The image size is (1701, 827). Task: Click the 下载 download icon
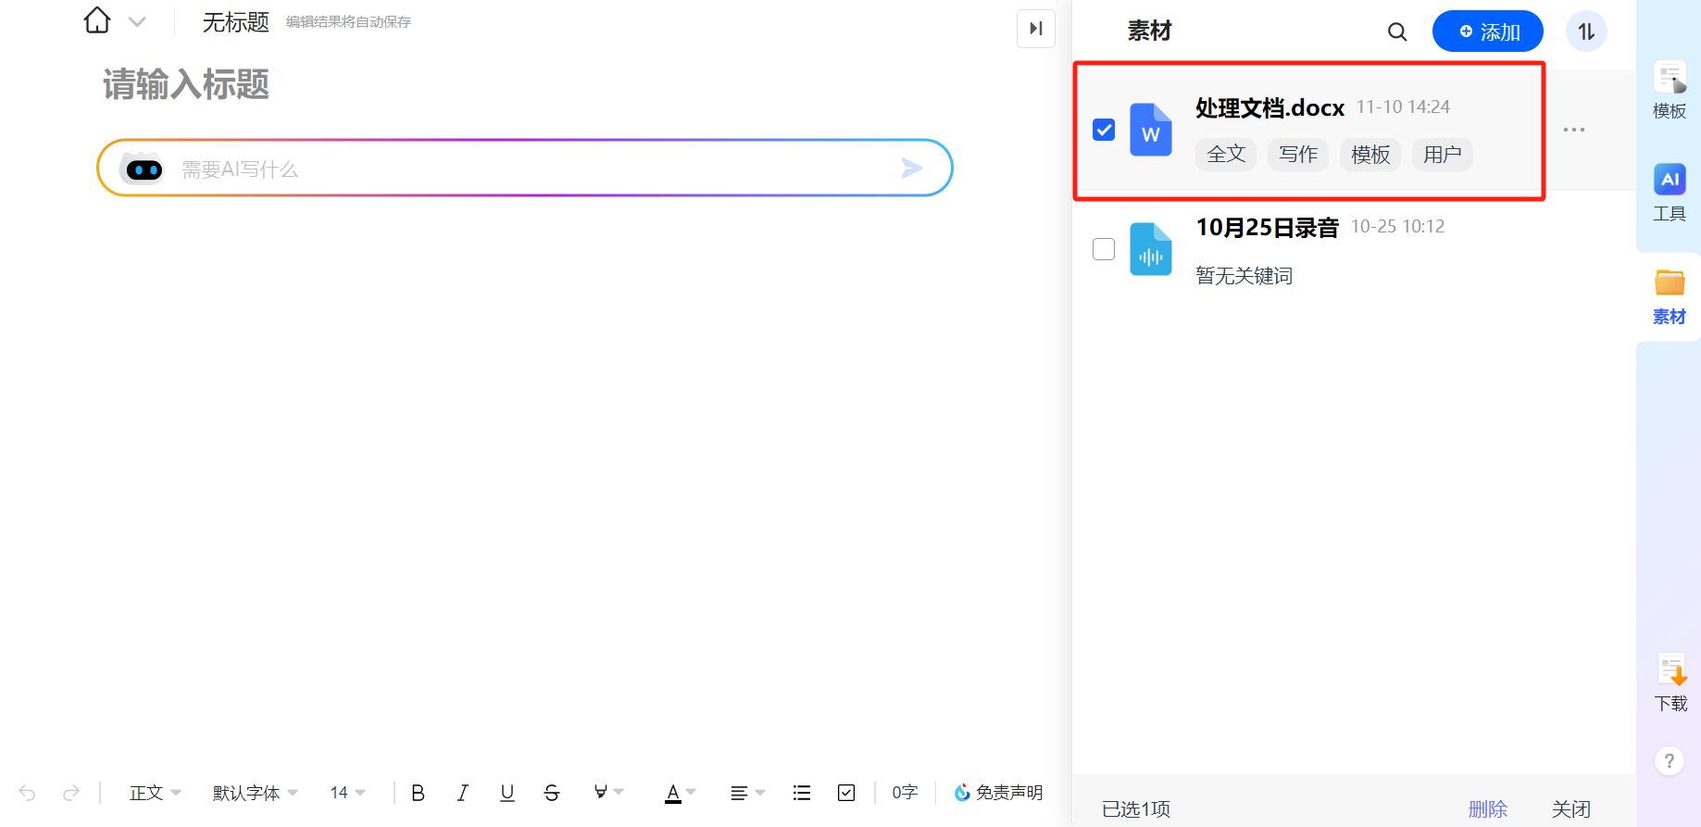pyautogui.click(x=1670, y=683)
